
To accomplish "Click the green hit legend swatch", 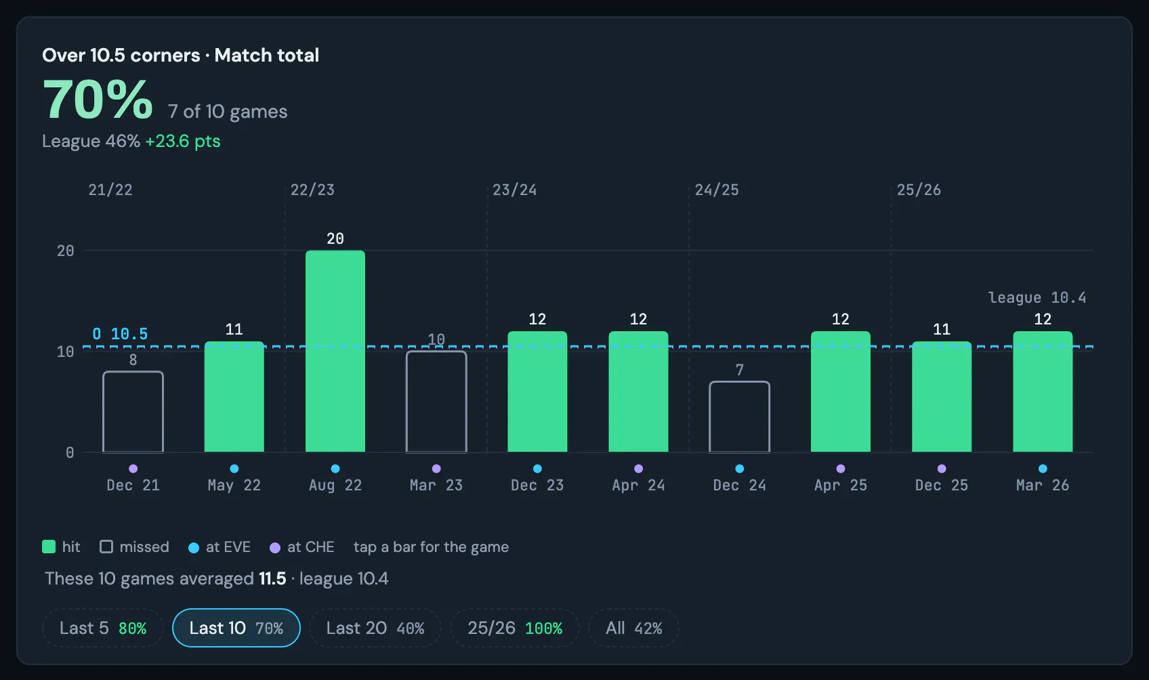I will [x=49, y=547].
